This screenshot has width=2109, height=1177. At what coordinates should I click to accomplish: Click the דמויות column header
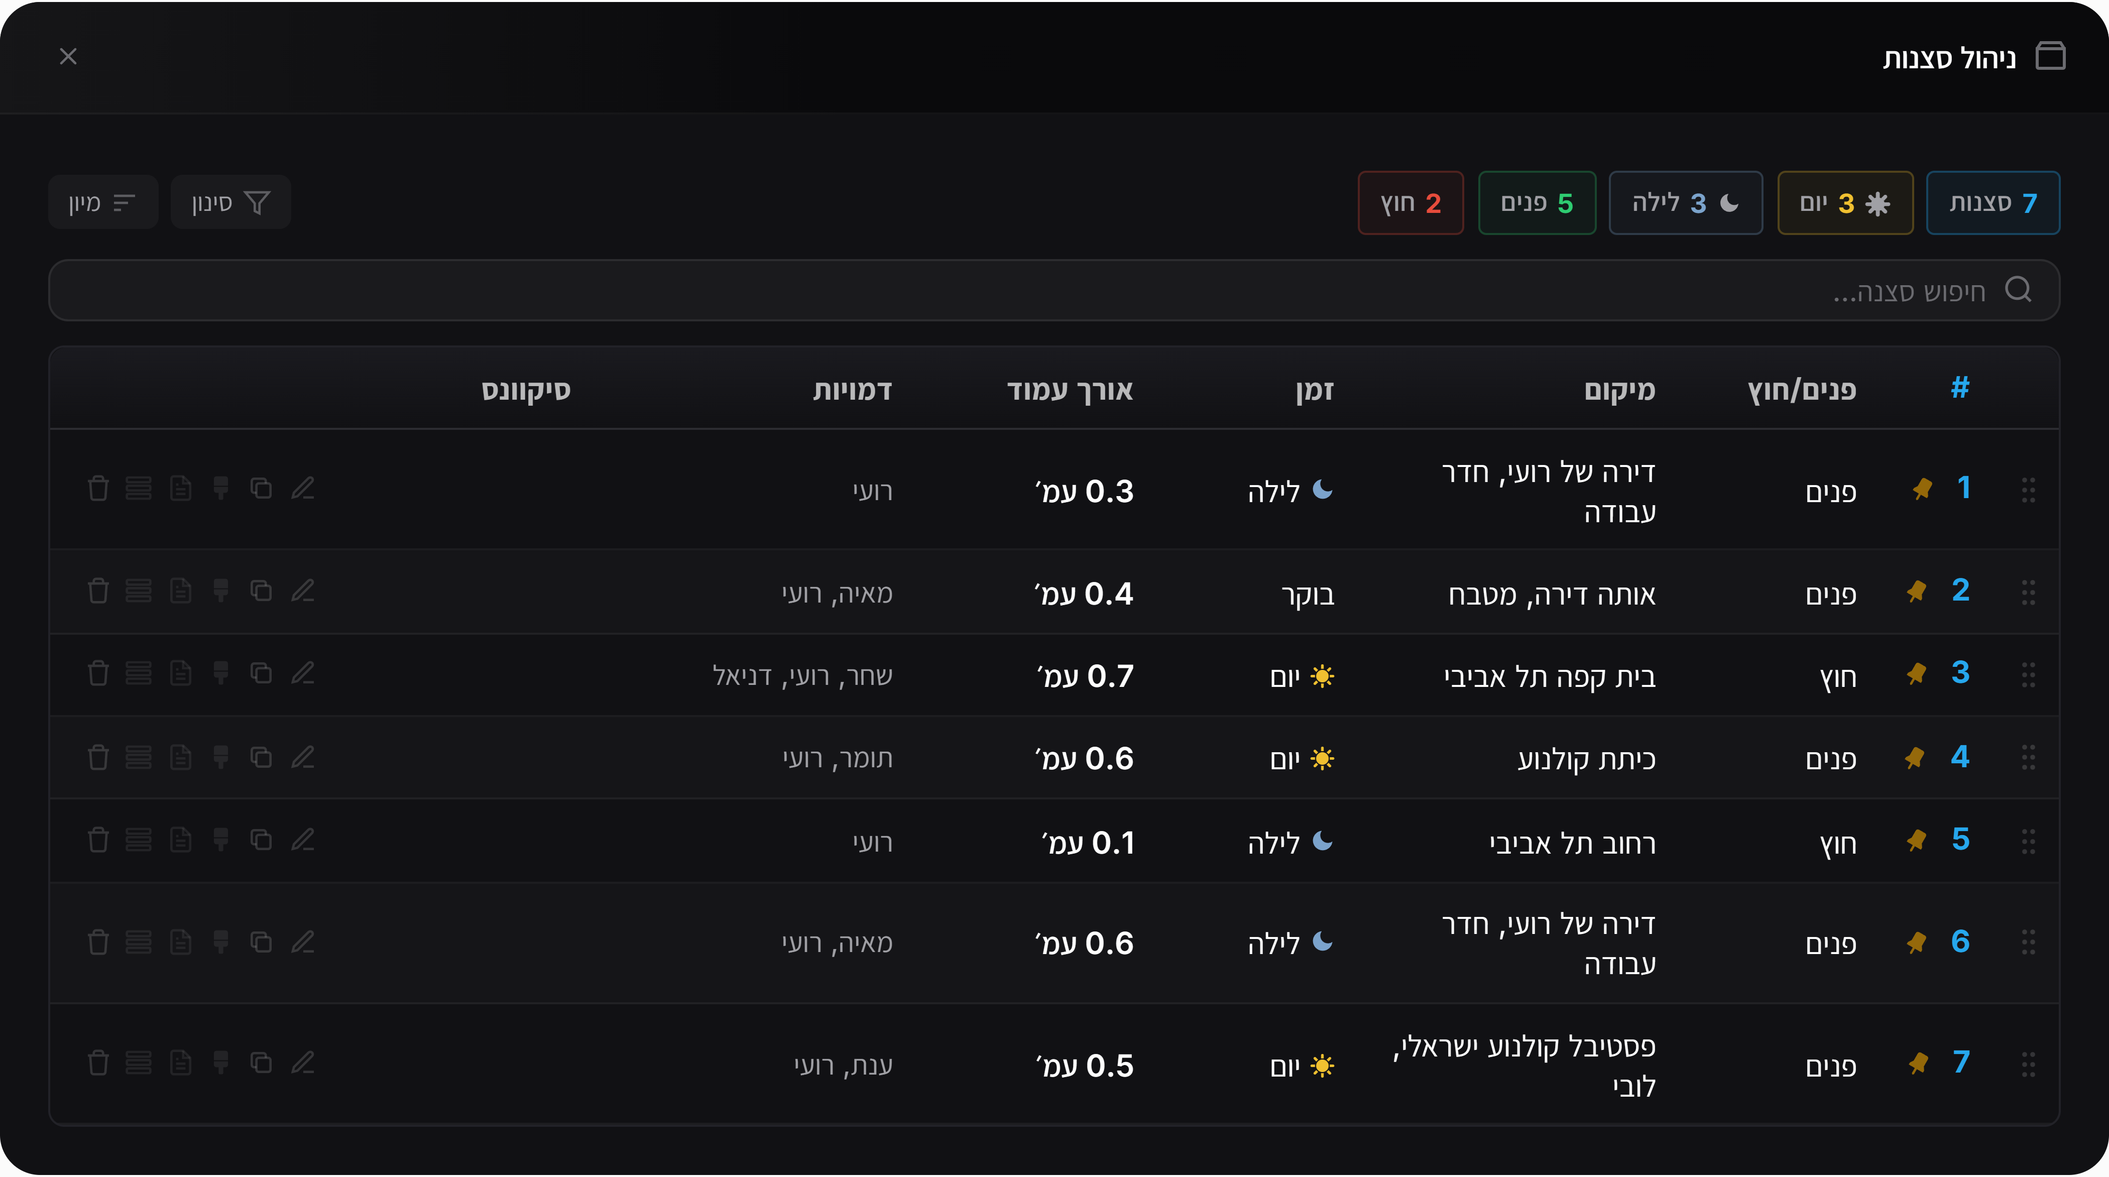tap(852, 391)
